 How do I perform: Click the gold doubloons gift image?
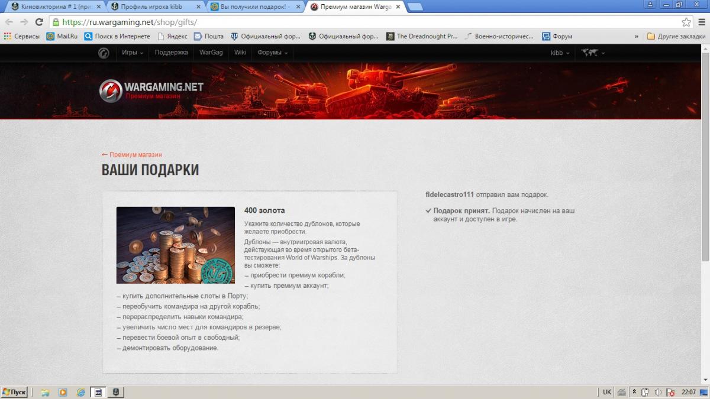[x=176, y=245]
